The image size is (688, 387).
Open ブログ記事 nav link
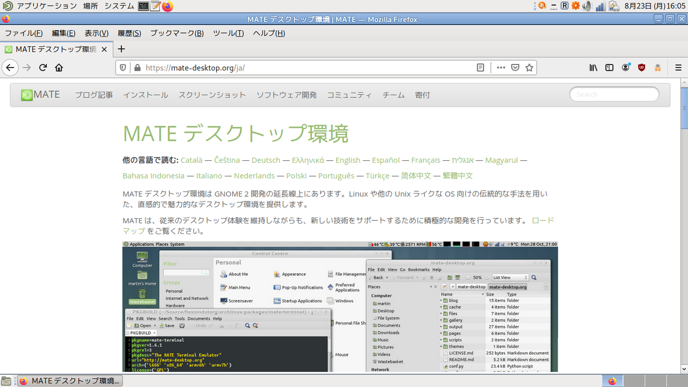(x=94, y=95)
